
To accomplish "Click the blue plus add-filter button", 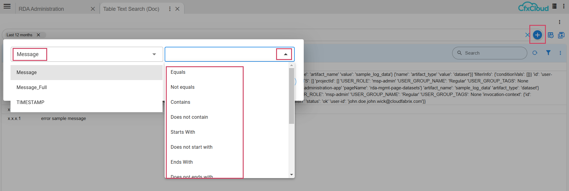I will [537, 35].
